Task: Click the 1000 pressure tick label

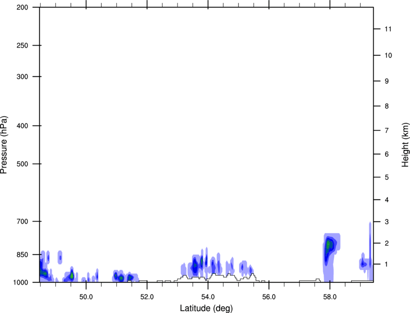Action: click(21, 282)
